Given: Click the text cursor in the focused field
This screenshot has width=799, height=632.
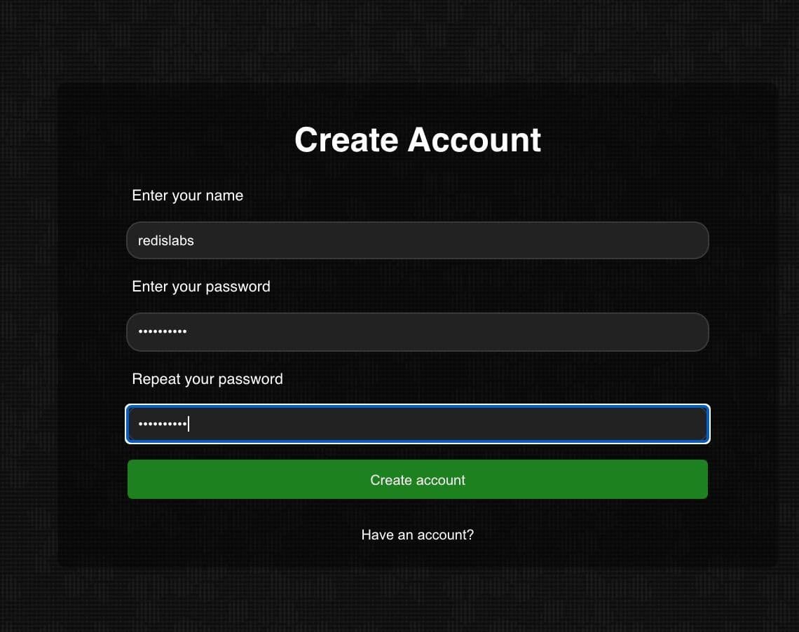Looking at the screenshot, I should click(189, 424).
